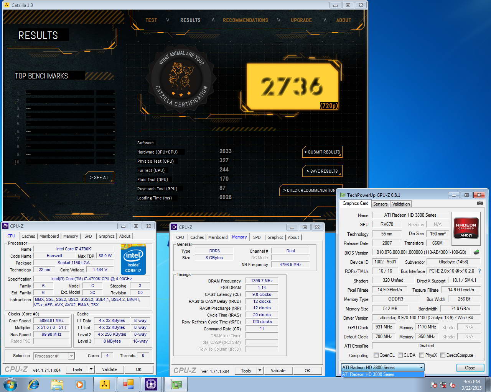The height and width of the screenshot is (392, 491).
Task: Click the GPU-Z screenshot camera icon
Action: [479, 203]
